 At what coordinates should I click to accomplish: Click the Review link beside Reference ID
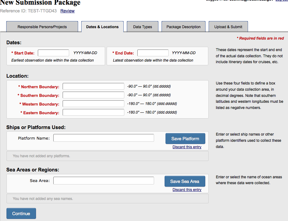coord(67,11)
